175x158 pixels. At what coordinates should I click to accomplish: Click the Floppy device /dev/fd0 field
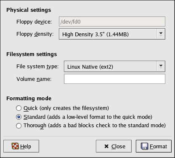coord(112,21)
